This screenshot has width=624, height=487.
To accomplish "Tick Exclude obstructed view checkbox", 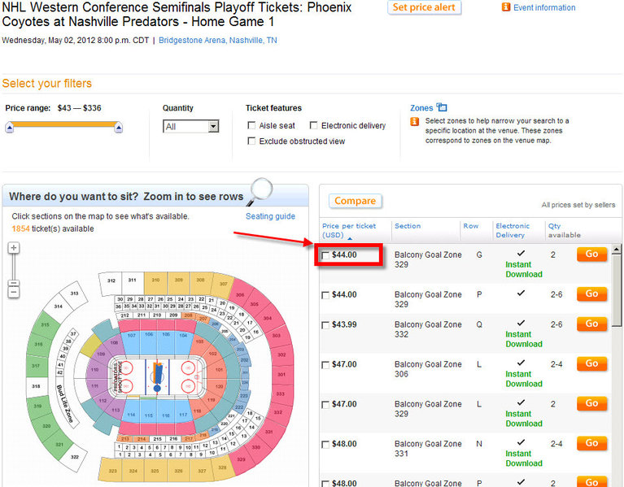I will [x=251, y=141].
